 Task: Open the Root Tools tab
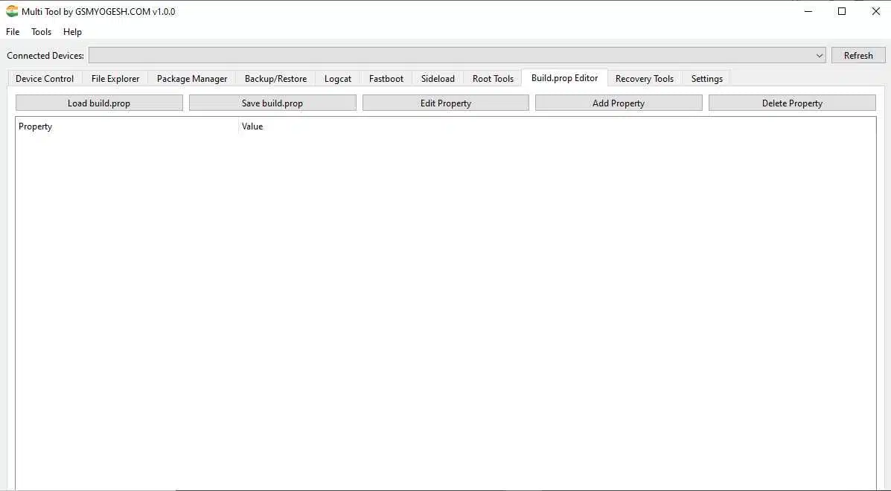point(493,79)
